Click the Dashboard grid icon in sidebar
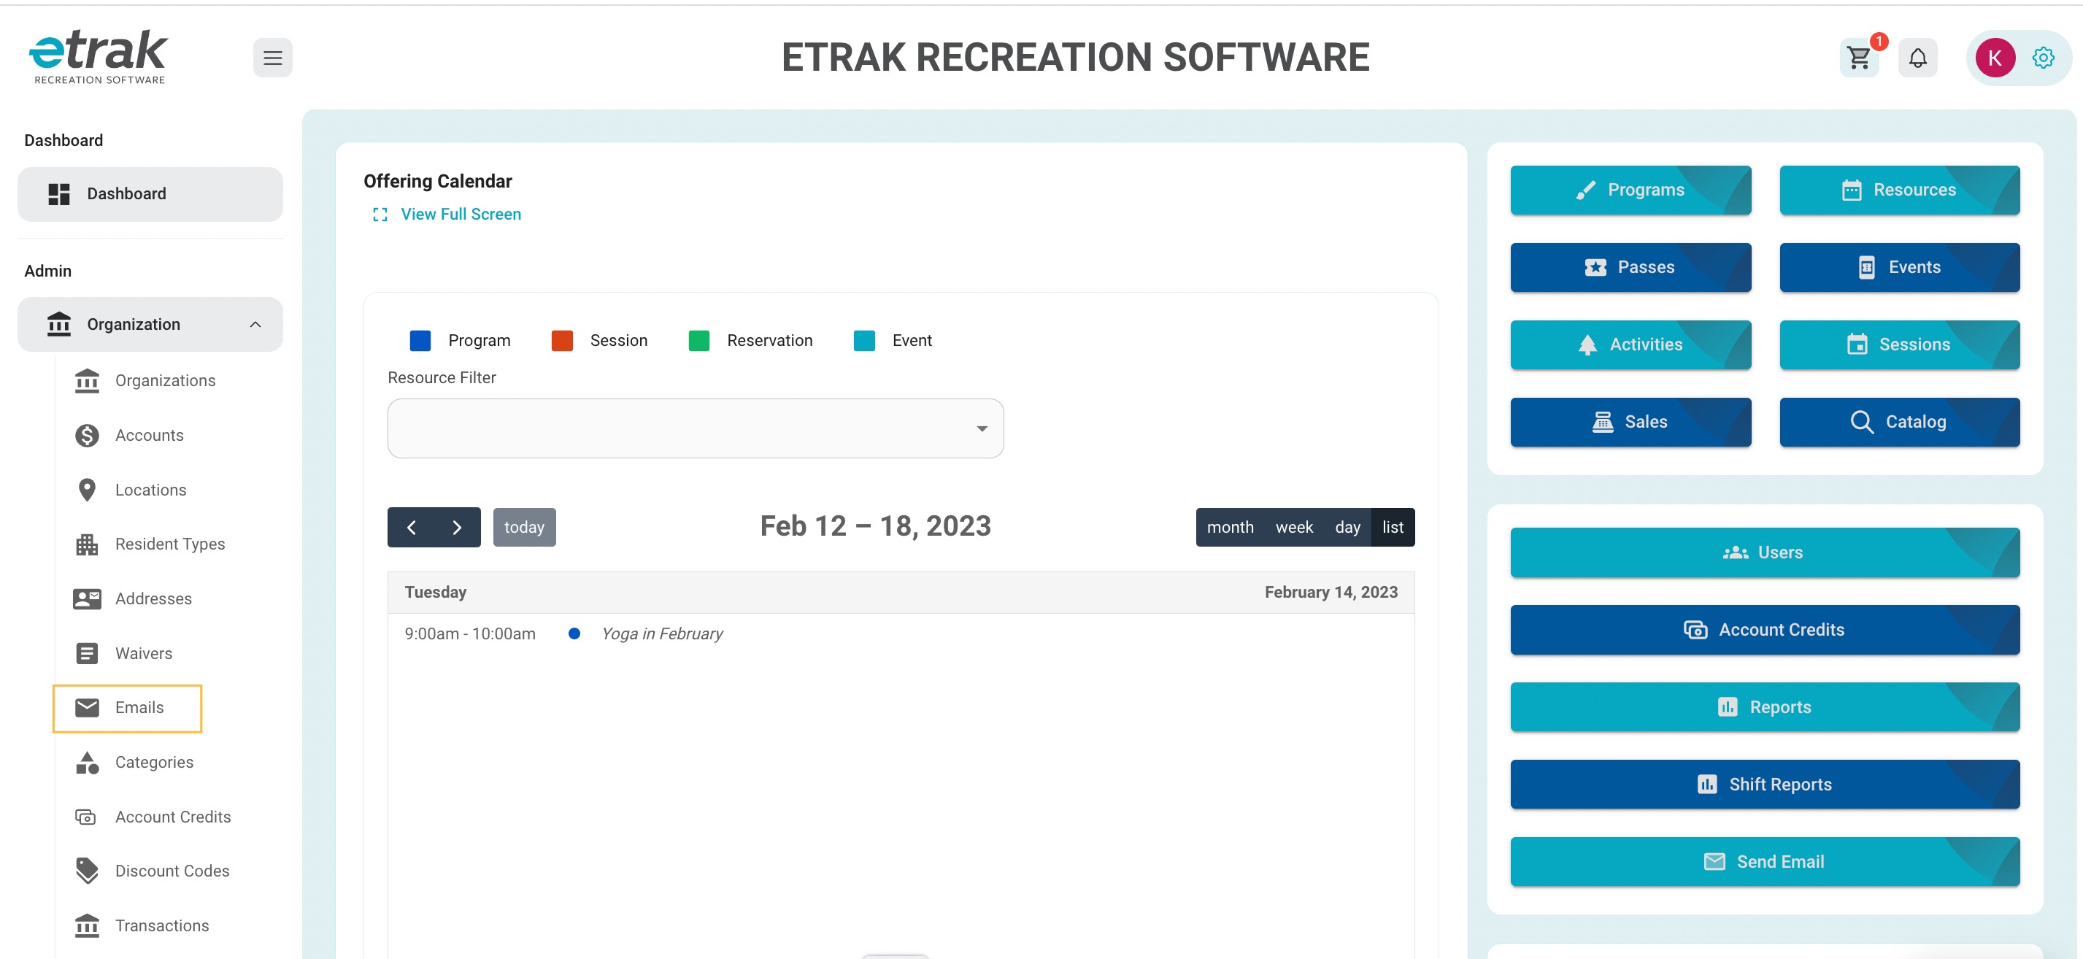The image size is (2083, 959). [x=59, y=194]
